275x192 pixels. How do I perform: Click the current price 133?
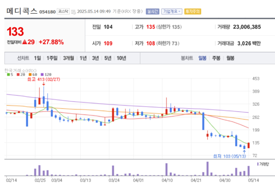point(15,32)
